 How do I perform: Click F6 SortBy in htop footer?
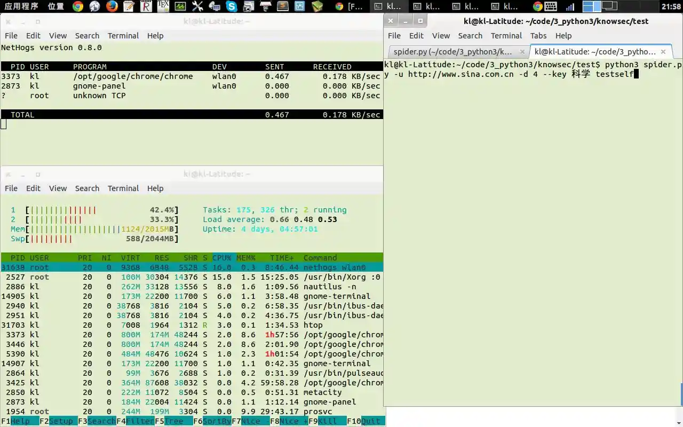coord(212,421)
